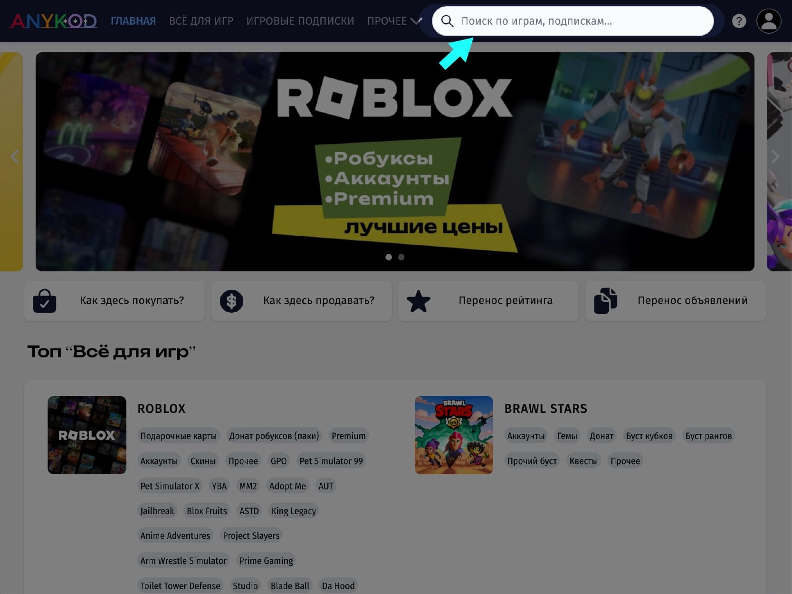792x594 pixels.
Task: Select the Project Slayers tag
Action: [x=251, y=536]
